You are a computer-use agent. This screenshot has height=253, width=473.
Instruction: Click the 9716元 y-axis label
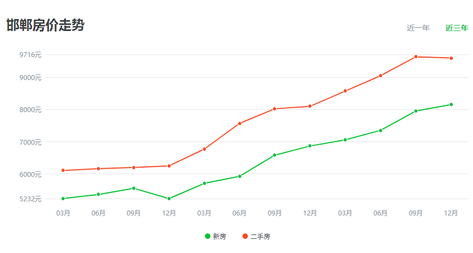[x=30, y=54]
